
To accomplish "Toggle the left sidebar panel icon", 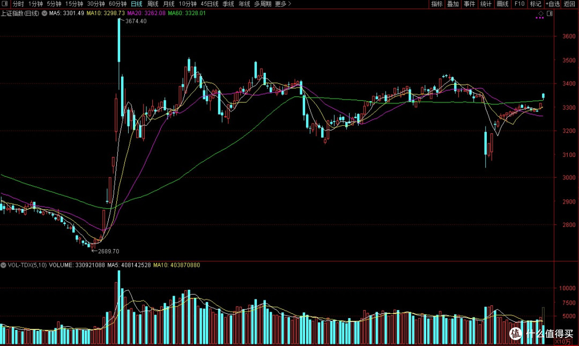I will 4,4.
